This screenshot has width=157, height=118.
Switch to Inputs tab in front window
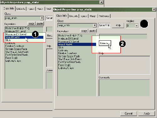pyautogui.click(x=84, y=16)
